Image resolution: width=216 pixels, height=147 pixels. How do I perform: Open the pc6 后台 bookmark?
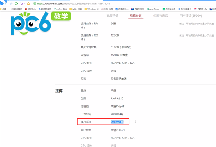click(x=60, y=9)
